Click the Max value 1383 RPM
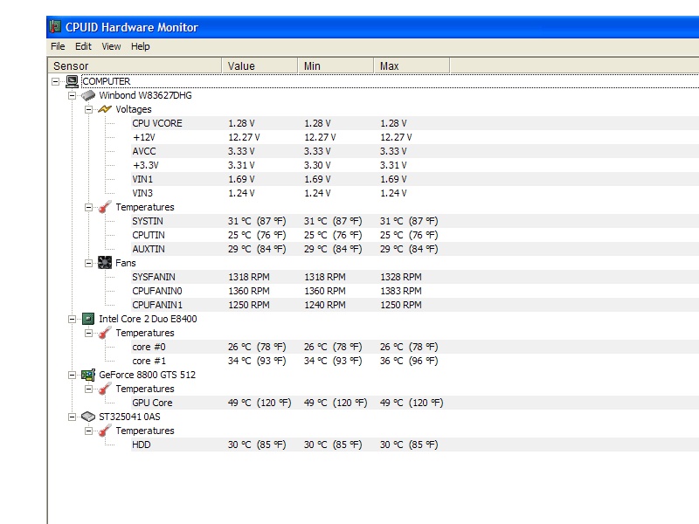The height and width of the screenshot is (524, 699). point(401,291)
